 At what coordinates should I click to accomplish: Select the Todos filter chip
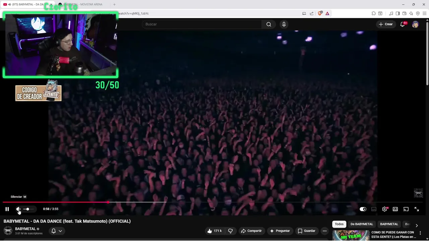339,224
